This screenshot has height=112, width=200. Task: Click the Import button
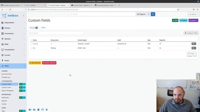coord(183,21)
